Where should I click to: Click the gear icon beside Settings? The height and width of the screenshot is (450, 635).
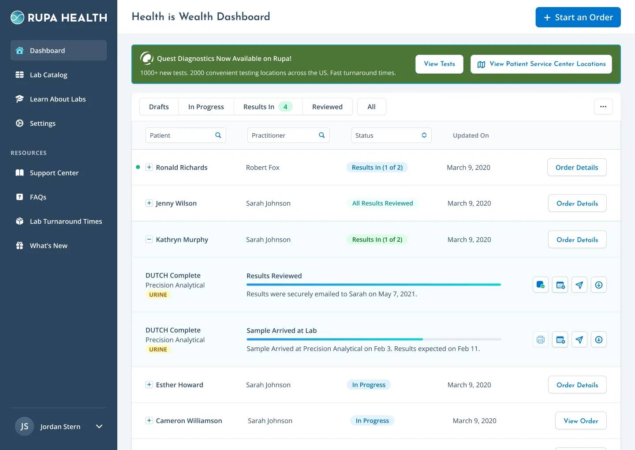19,123
